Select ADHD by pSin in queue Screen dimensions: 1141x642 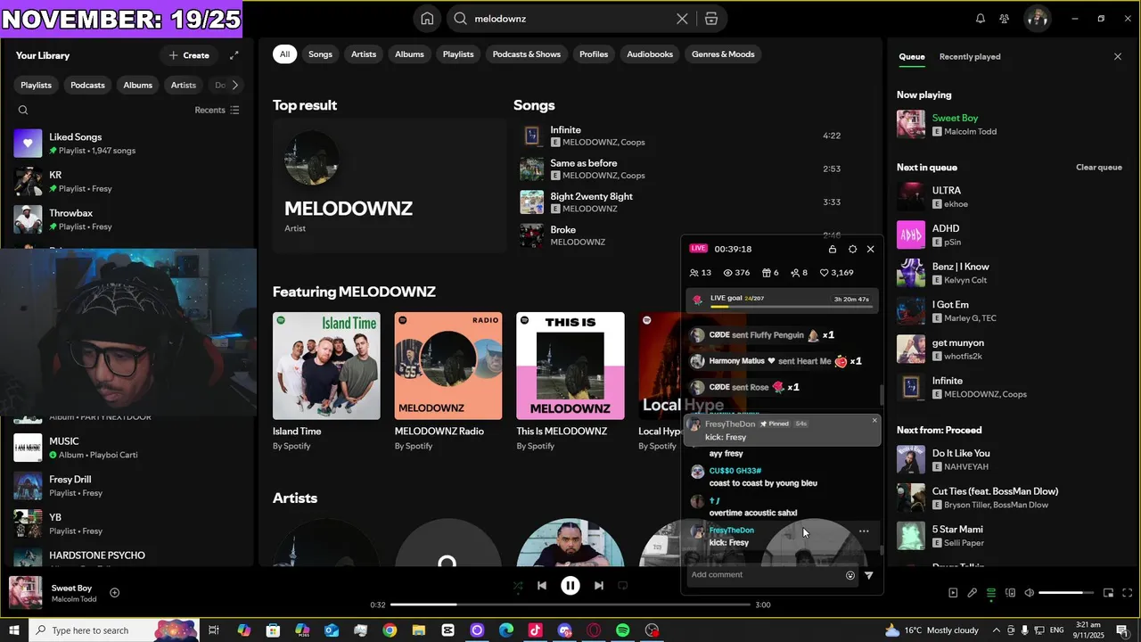coord(1009,235)
